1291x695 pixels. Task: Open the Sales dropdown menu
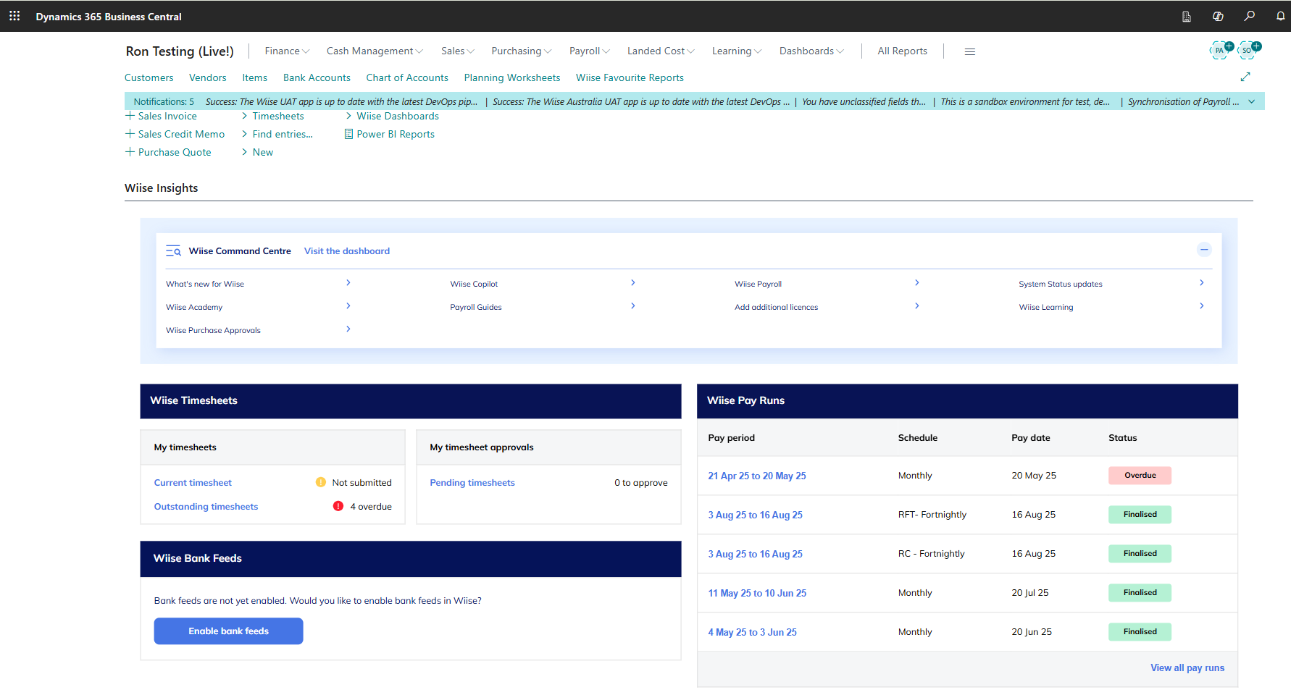click(x=458, y=51)
